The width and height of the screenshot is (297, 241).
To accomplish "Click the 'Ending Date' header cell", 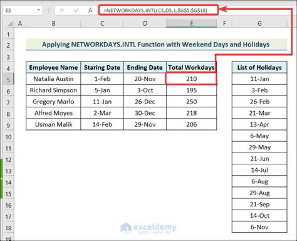I will click(x=145, y=67).
